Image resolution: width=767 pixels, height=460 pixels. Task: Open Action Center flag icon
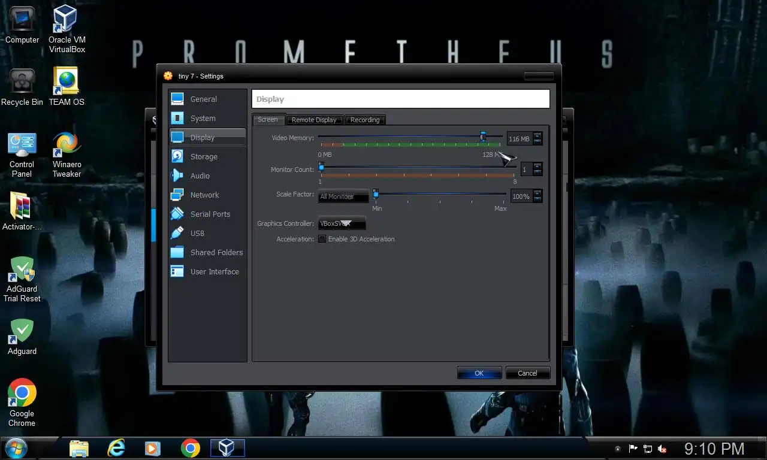633,449
